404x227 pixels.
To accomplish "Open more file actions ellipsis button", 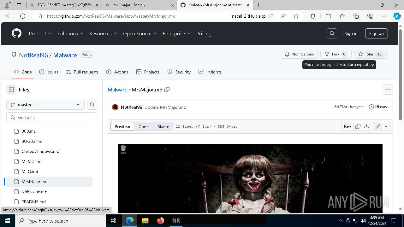I will [x=388, y=90].
